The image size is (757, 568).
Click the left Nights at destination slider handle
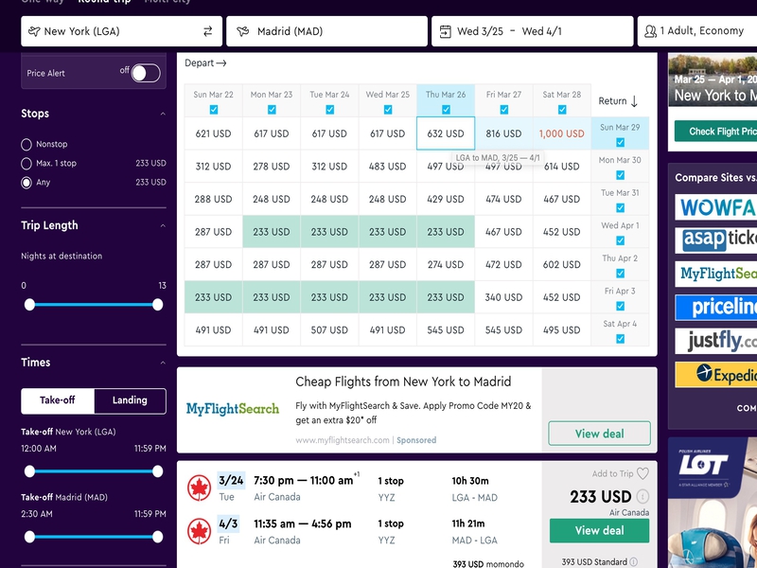(x=29, y=304)
